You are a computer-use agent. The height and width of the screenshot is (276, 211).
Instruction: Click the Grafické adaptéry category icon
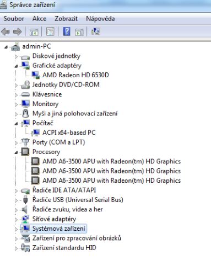click(x=25, y=66)
